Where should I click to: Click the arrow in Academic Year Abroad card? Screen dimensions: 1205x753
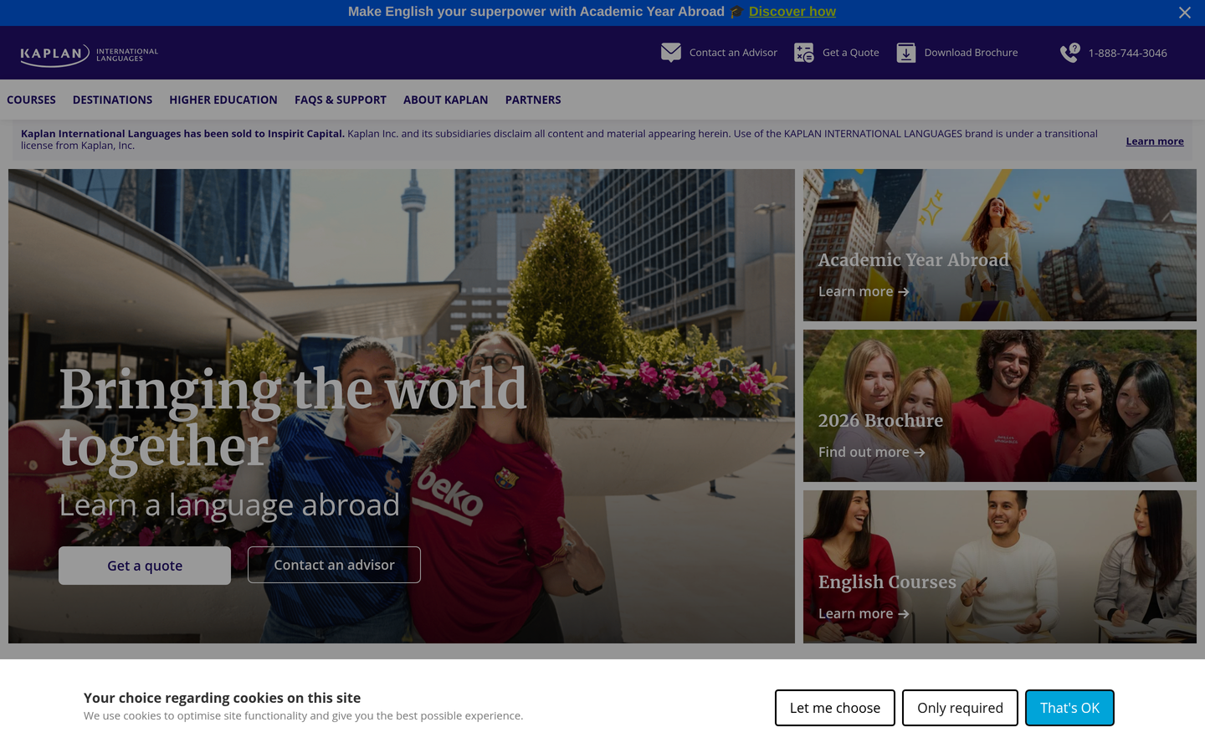pyautogui.click(x=903, y=292)
